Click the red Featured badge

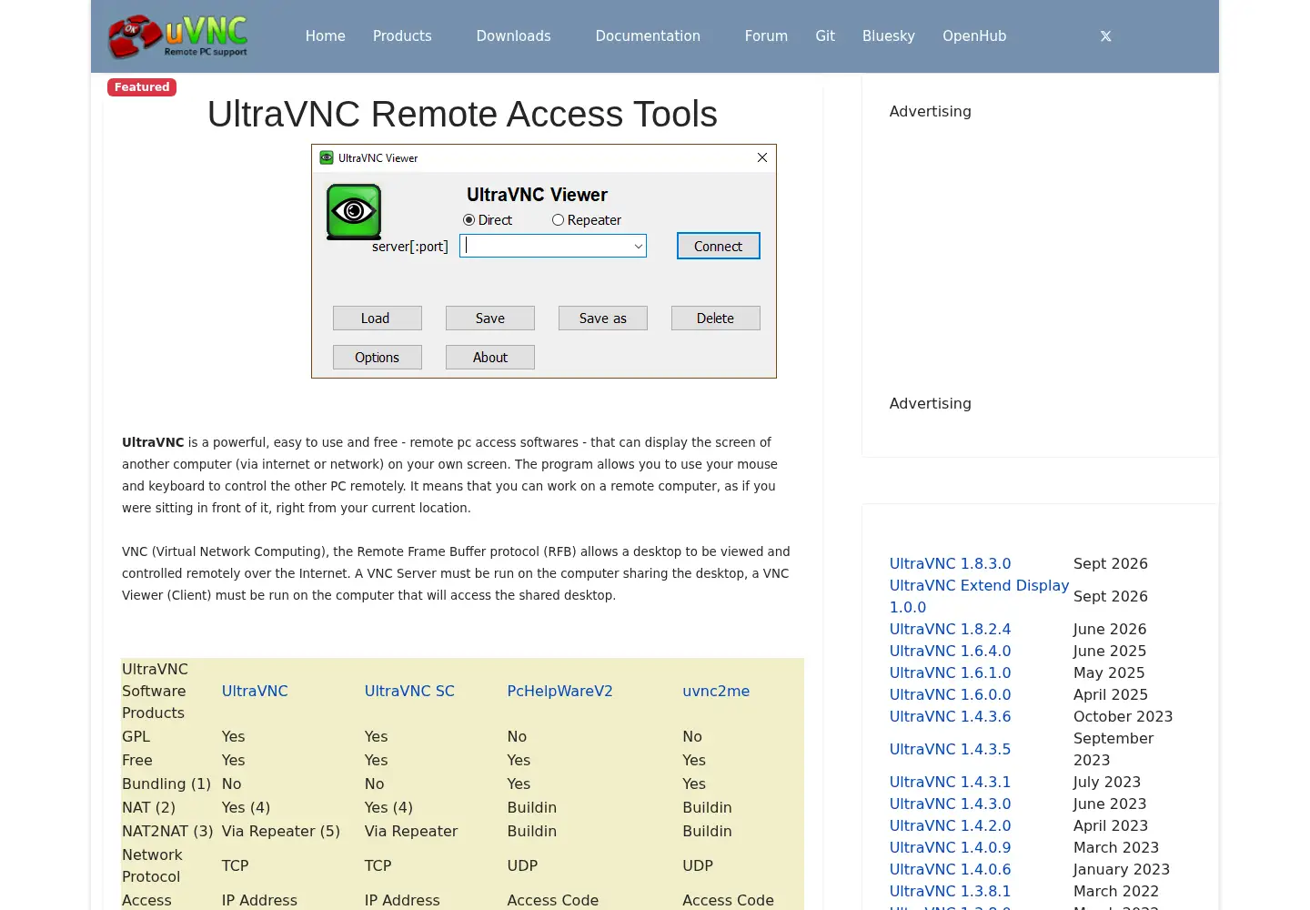(142, 87)
